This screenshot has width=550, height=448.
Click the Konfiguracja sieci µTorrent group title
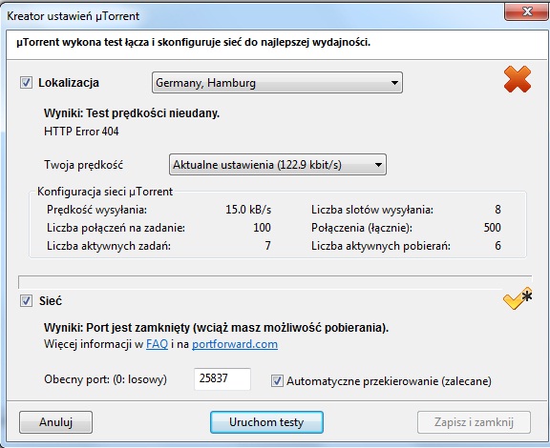coord(105,192)
